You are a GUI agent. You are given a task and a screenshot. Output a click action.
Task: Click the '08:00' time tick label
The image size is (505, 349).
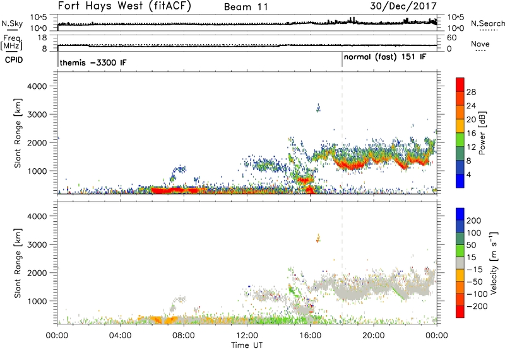[184, 336]
